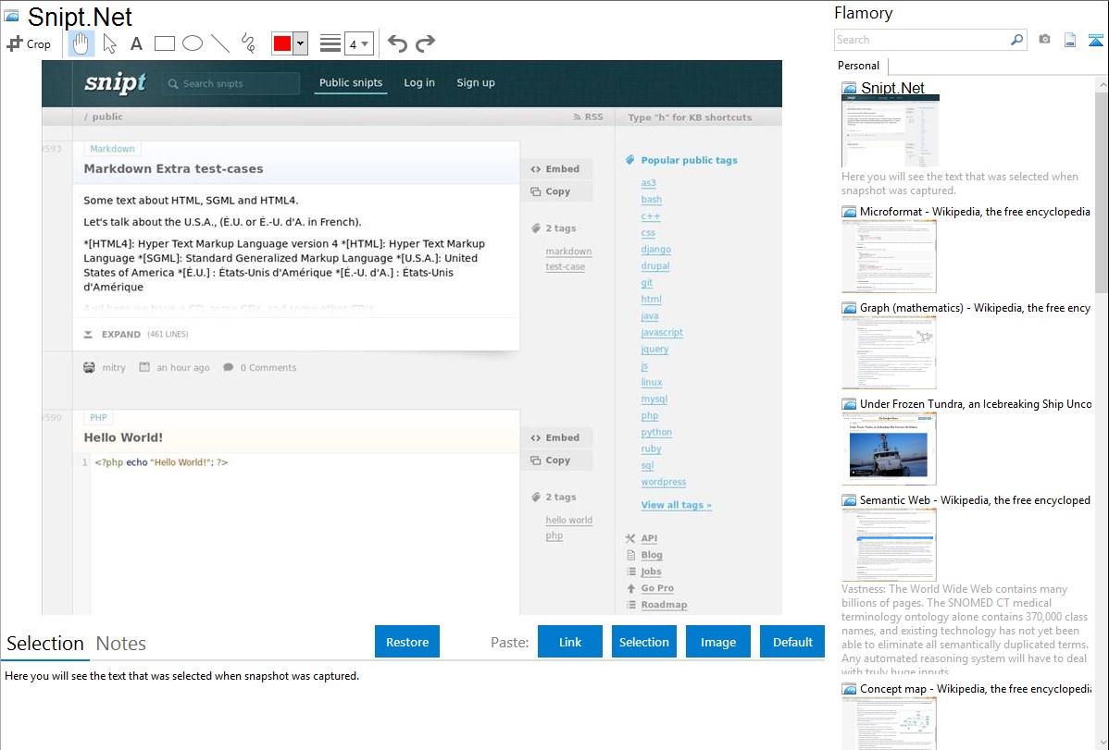
Task: Open the Microformat Wikipedia snapshot thumbnail
Action: coord(889,256)
